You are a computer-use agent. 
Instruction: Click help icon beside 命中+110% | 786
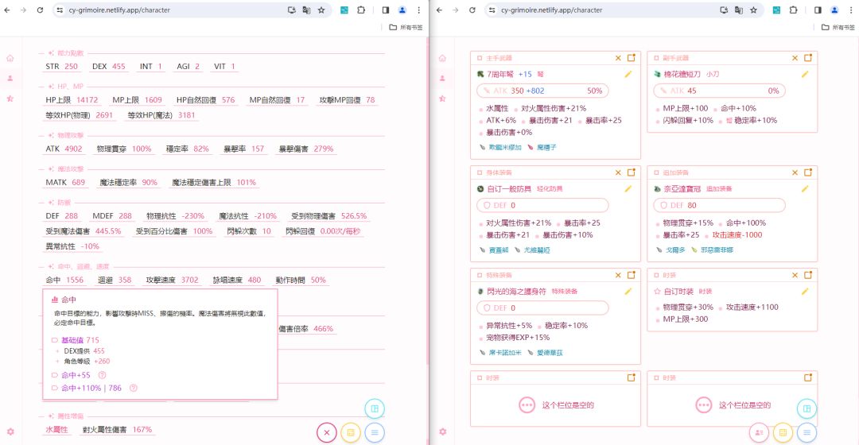click(x=133, y=388)
